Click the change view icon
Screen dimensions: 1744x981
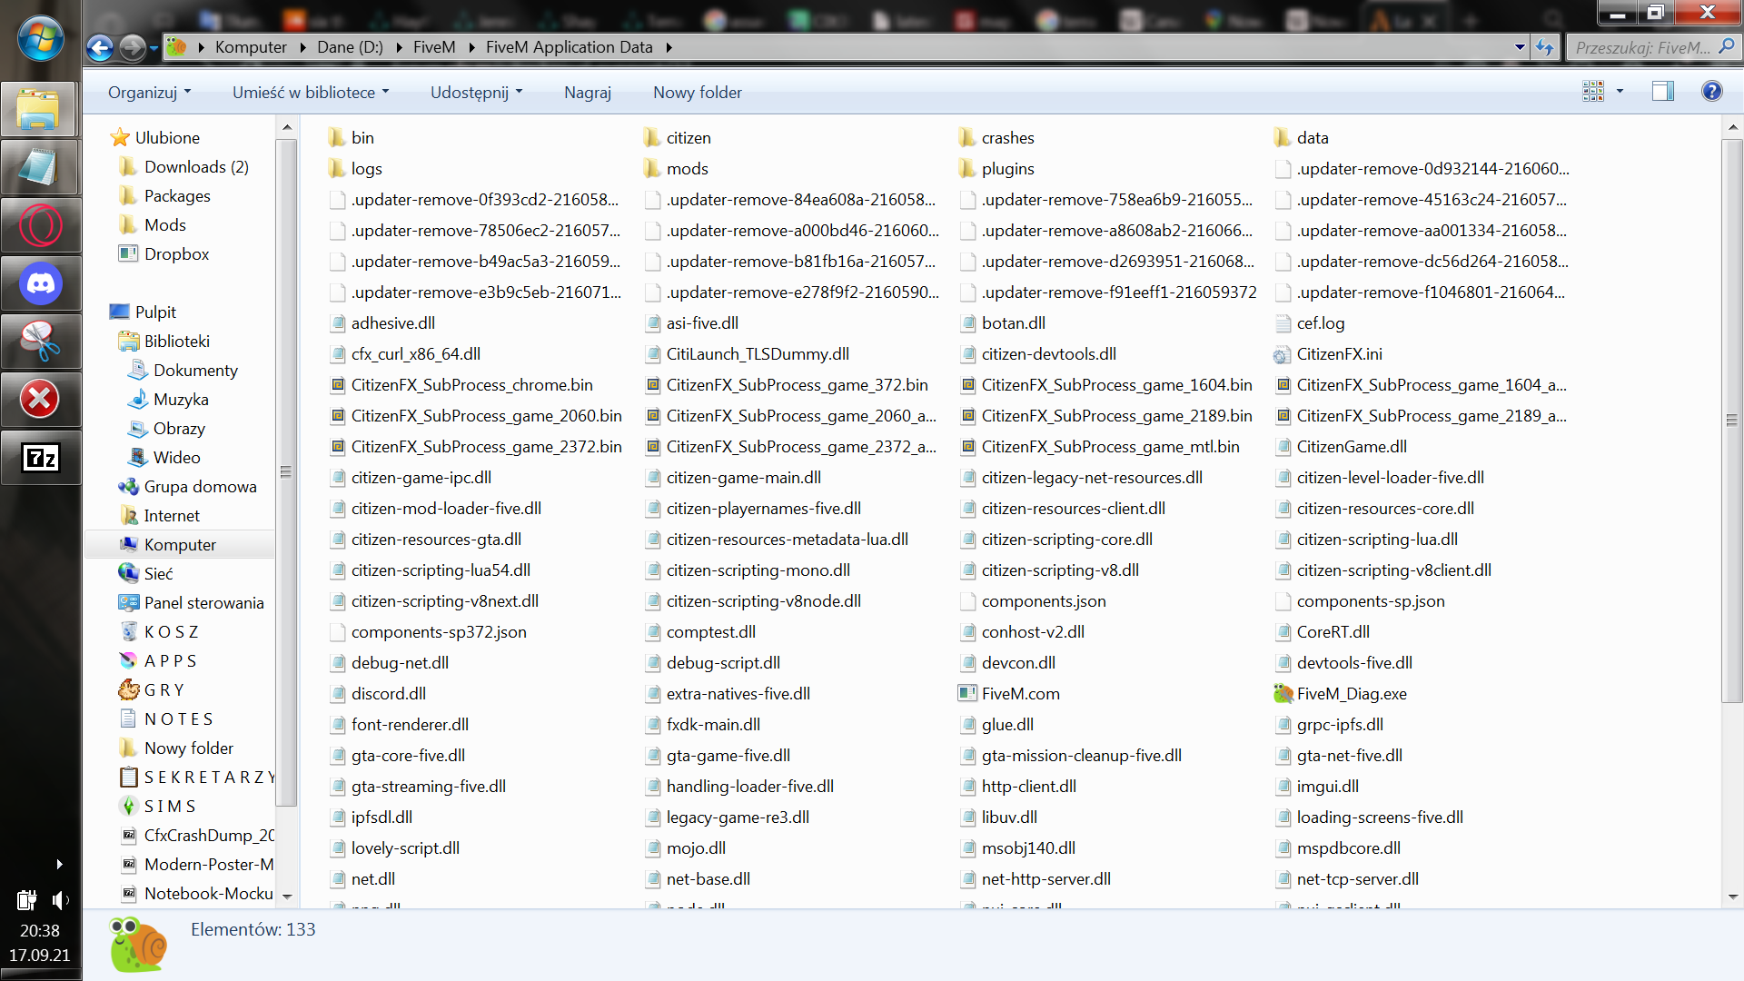[x=1593, y=91]
